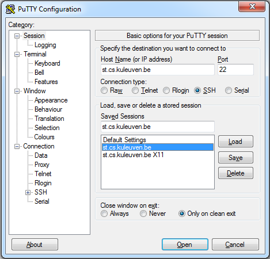This screenshot has height=259, width=270.
Task: Go to the Logging settings panel
Action: 45,45
